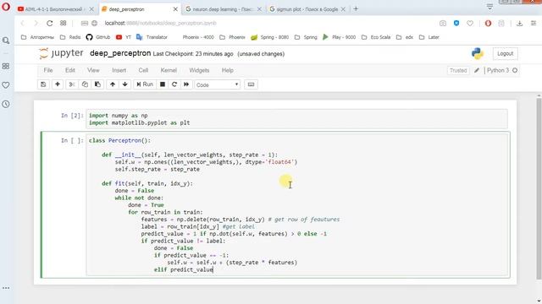Open the Insert menu in Jupyter
This screenshot has height=304, width=542.
point(119,70)
